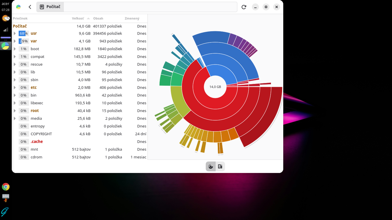Viewport: 392px width, 220px height.
Task: Click the 29% usage bar for var
Action: click(24, 41)
